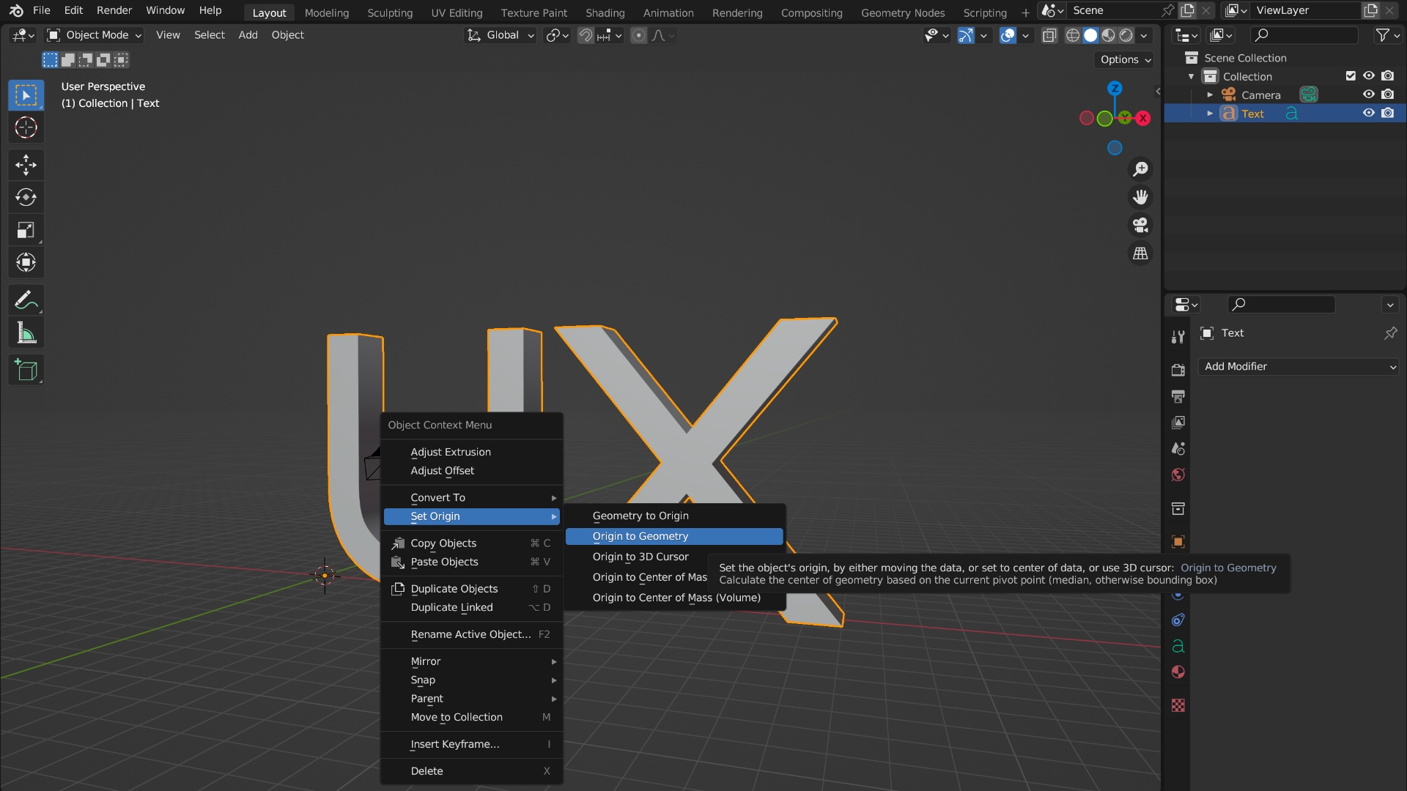This screenshot has height=791, width=1407.
Task: Switch to the Shading workspace tab
Action: tap(605, 12)
